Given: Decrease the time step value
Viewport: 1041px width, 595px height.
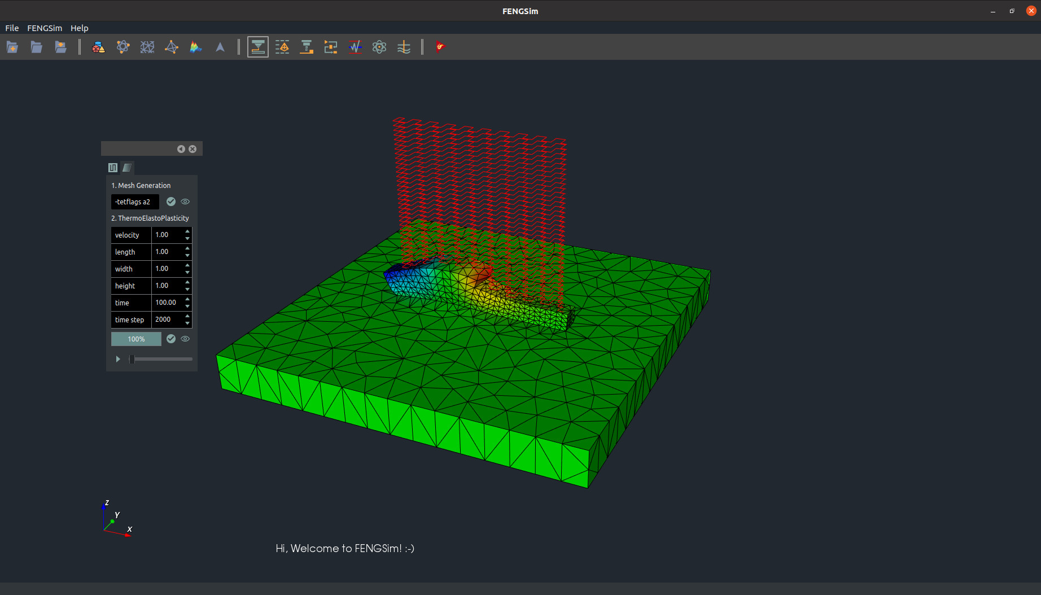Looking at the screenshot, I should tap(187, 323).
